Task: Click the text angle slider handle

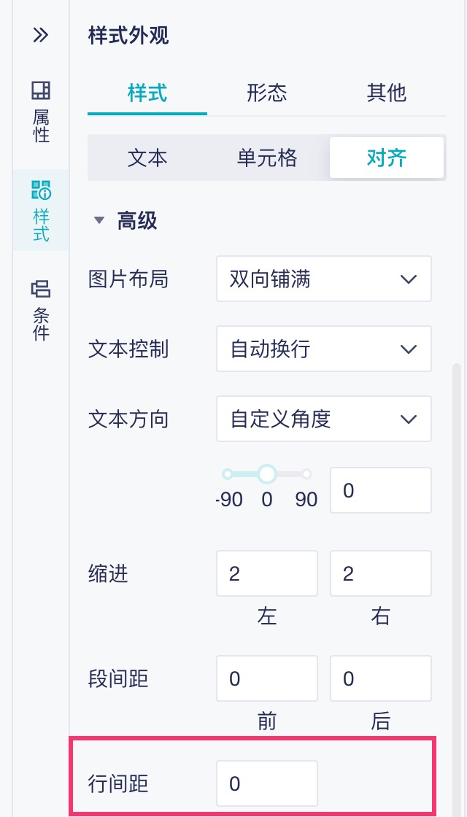Action: pos(267,474)
